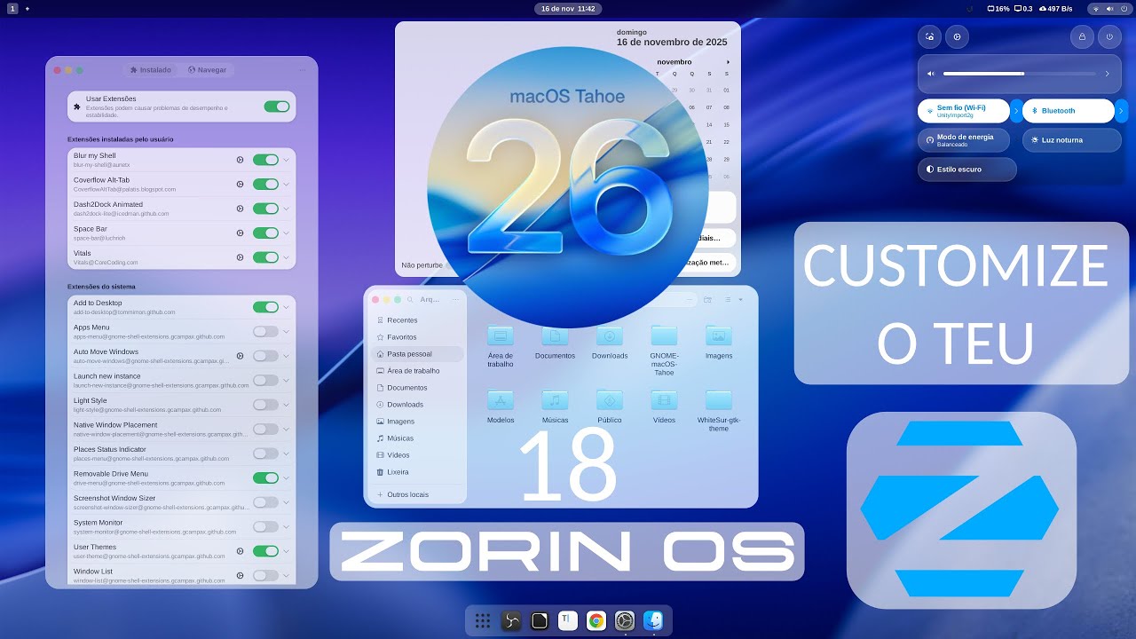Image resolution: width=1136 pixels, height=639 pixels.
Task: Open the Imagens folder icon in Files grid
Action: tap(719, 335)
